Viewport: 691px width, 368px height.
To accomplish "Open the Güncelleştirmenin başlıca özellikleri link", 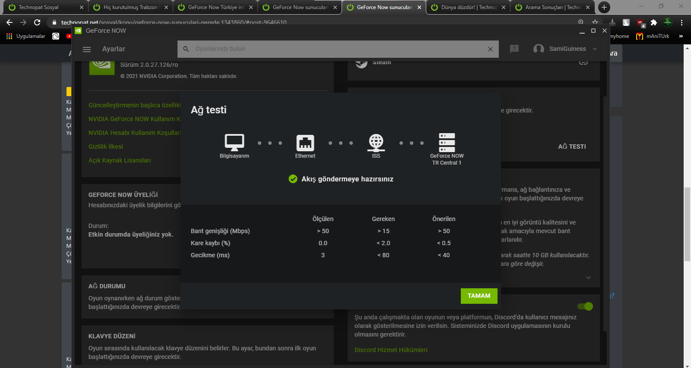I will pos(134,105).
